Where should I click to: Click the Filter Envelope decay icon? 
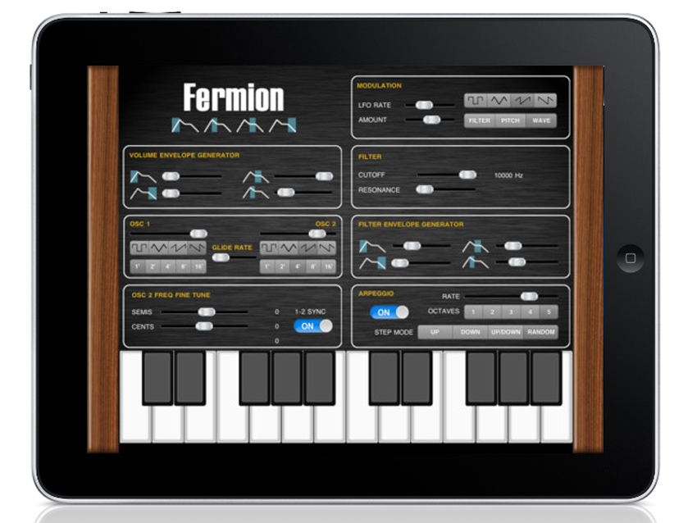pyautogui.click(x=475, y=262)
